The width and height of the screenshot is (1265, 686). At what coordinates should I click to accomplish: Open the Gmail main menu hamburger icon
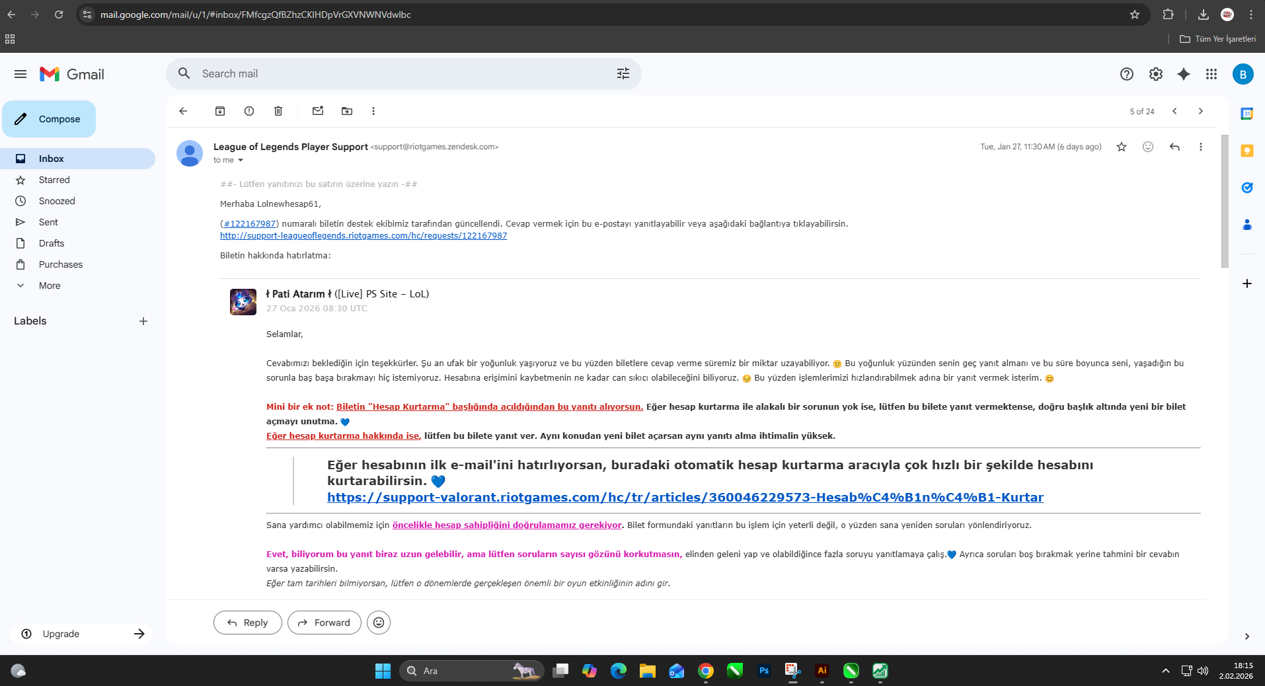click(x=20, y=74)
